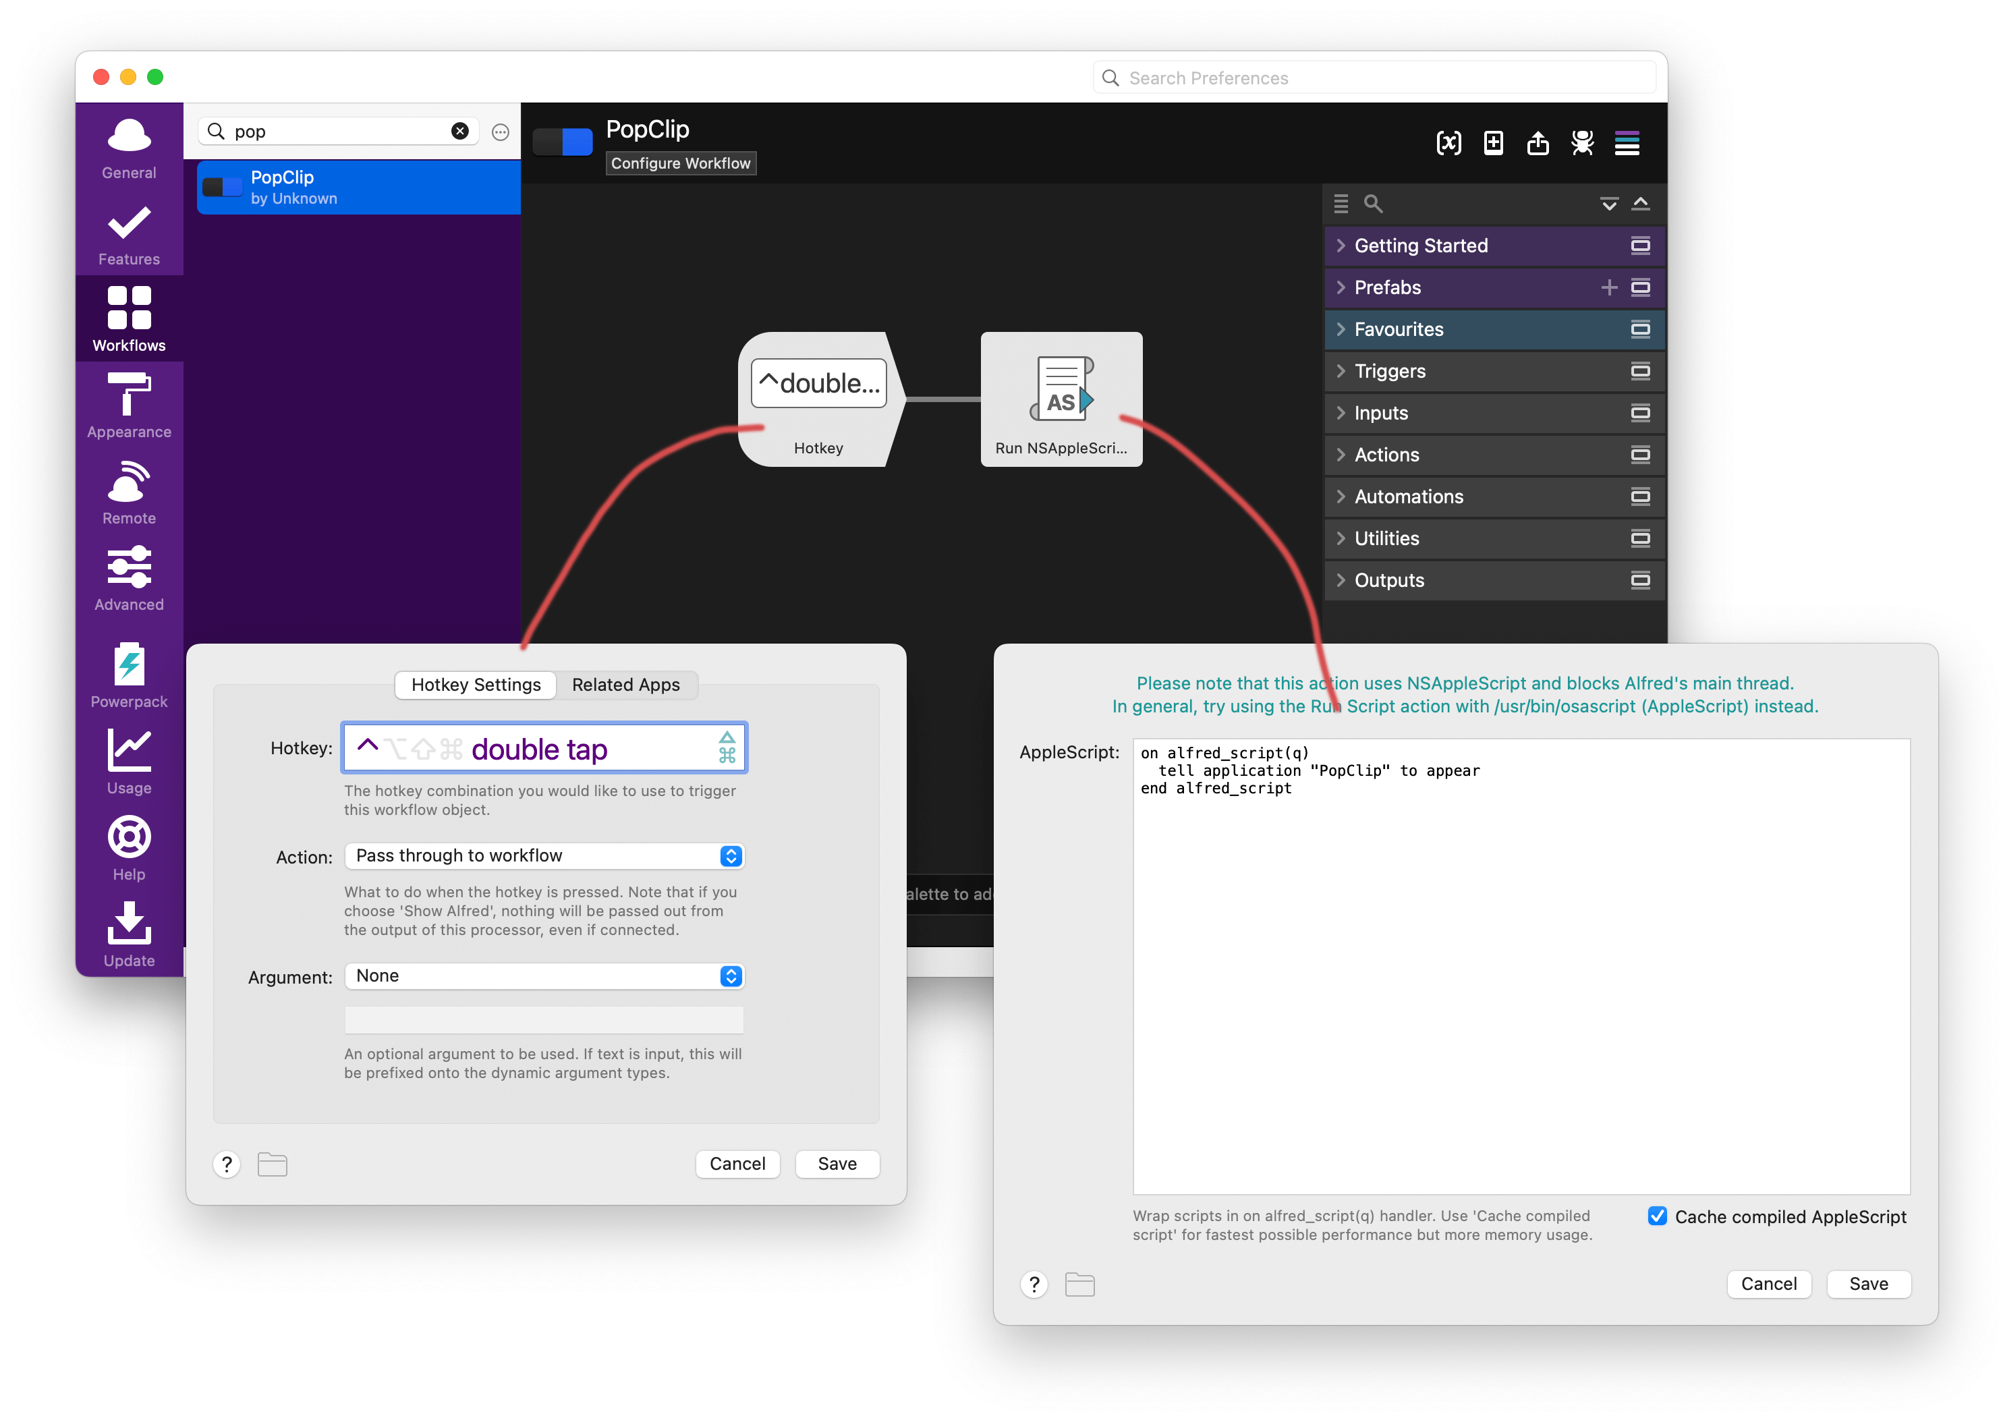Viewport: 1999px width, 1412px height.
Task: Select PopClip workflow in list
Action: [x=359, y=187]
